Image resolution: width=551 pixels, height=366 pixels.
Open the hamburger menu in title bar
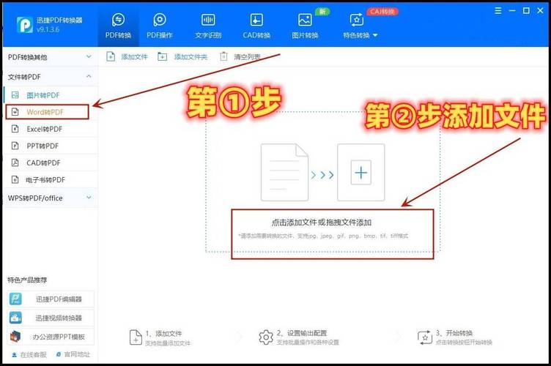[x=498, y=11]
